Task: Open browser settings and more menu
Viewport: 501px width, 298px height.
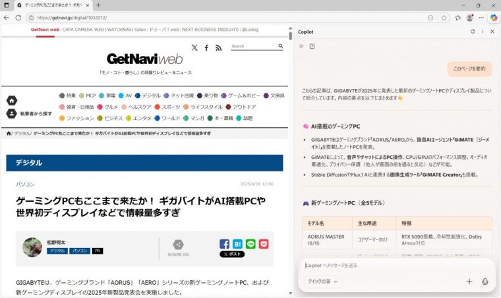Action: tap(481, 18)
